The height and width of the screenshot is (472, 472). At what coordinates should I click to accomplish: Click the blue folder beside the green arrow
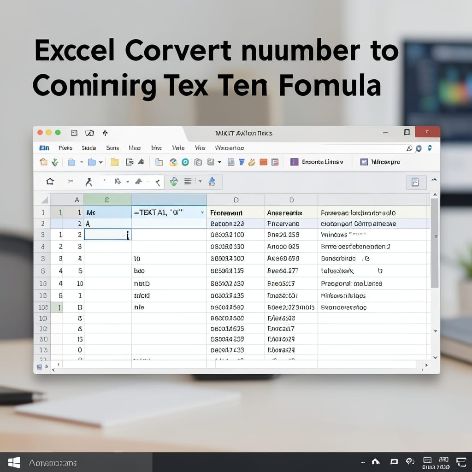pyautogui.click(x=71, y=162)
